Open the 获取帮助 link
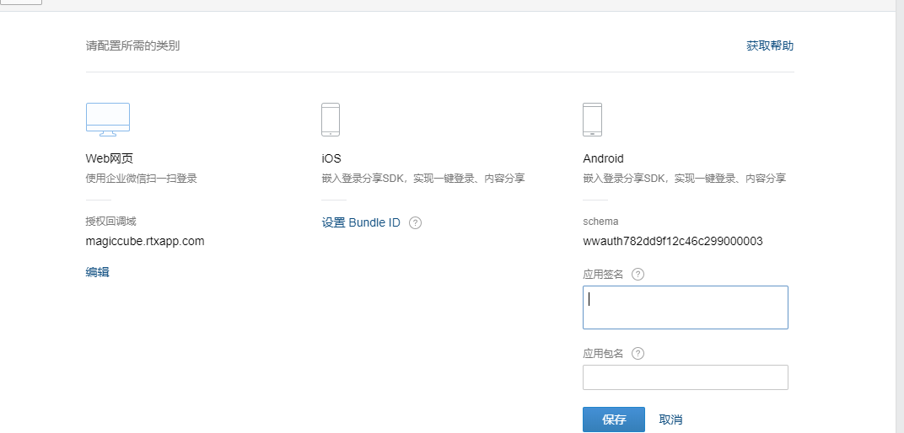This screenshot has height=433, width=904. coord(770,46)
